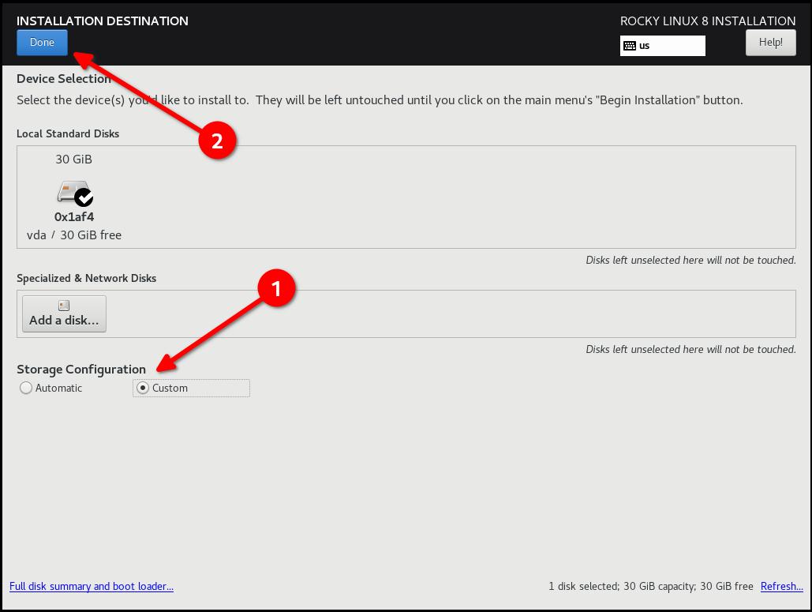Click the hard drive image under 30 GiB
This screenshot has height=612, width=812.
pyautogui.click(x=69, y=192)
